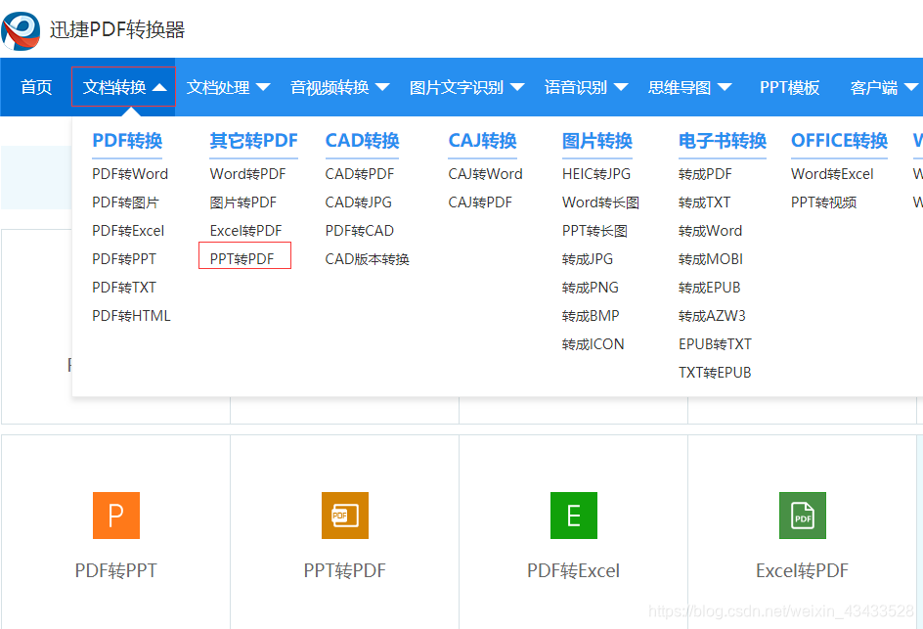This screenshot has width=923, height=629.
Task: Choose PDF转HTML option
Action: 131,316
